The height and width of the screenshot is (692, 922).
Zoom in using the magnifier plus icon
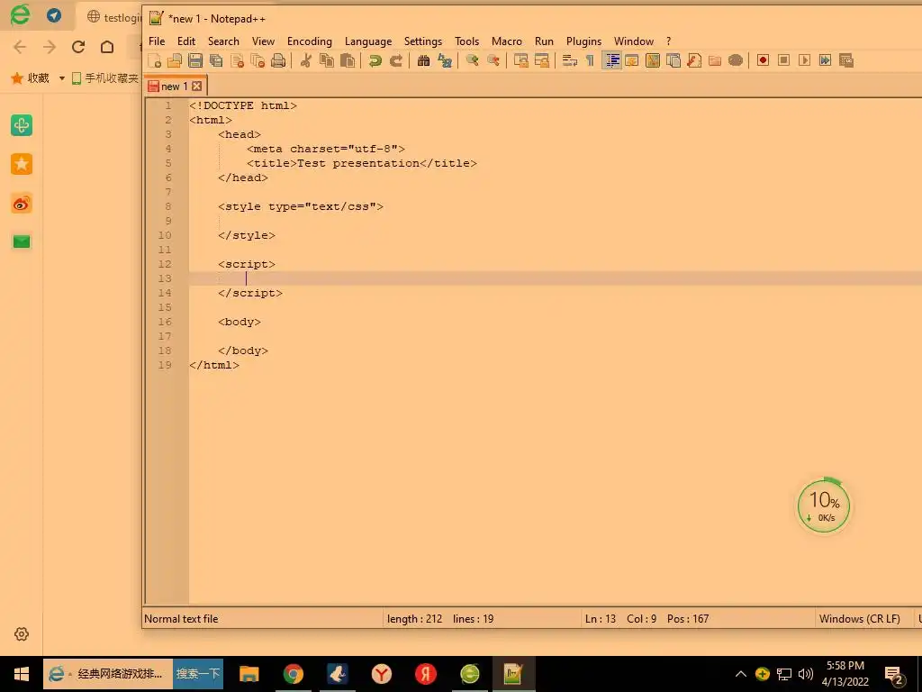point(472,60)
